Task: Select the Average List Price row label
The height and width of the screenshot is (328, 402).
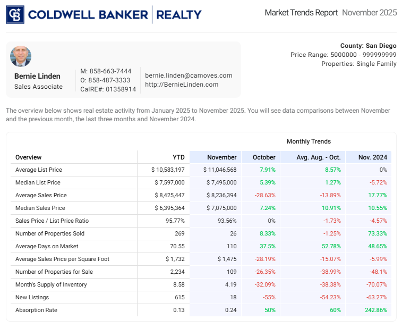Action: 39,170
